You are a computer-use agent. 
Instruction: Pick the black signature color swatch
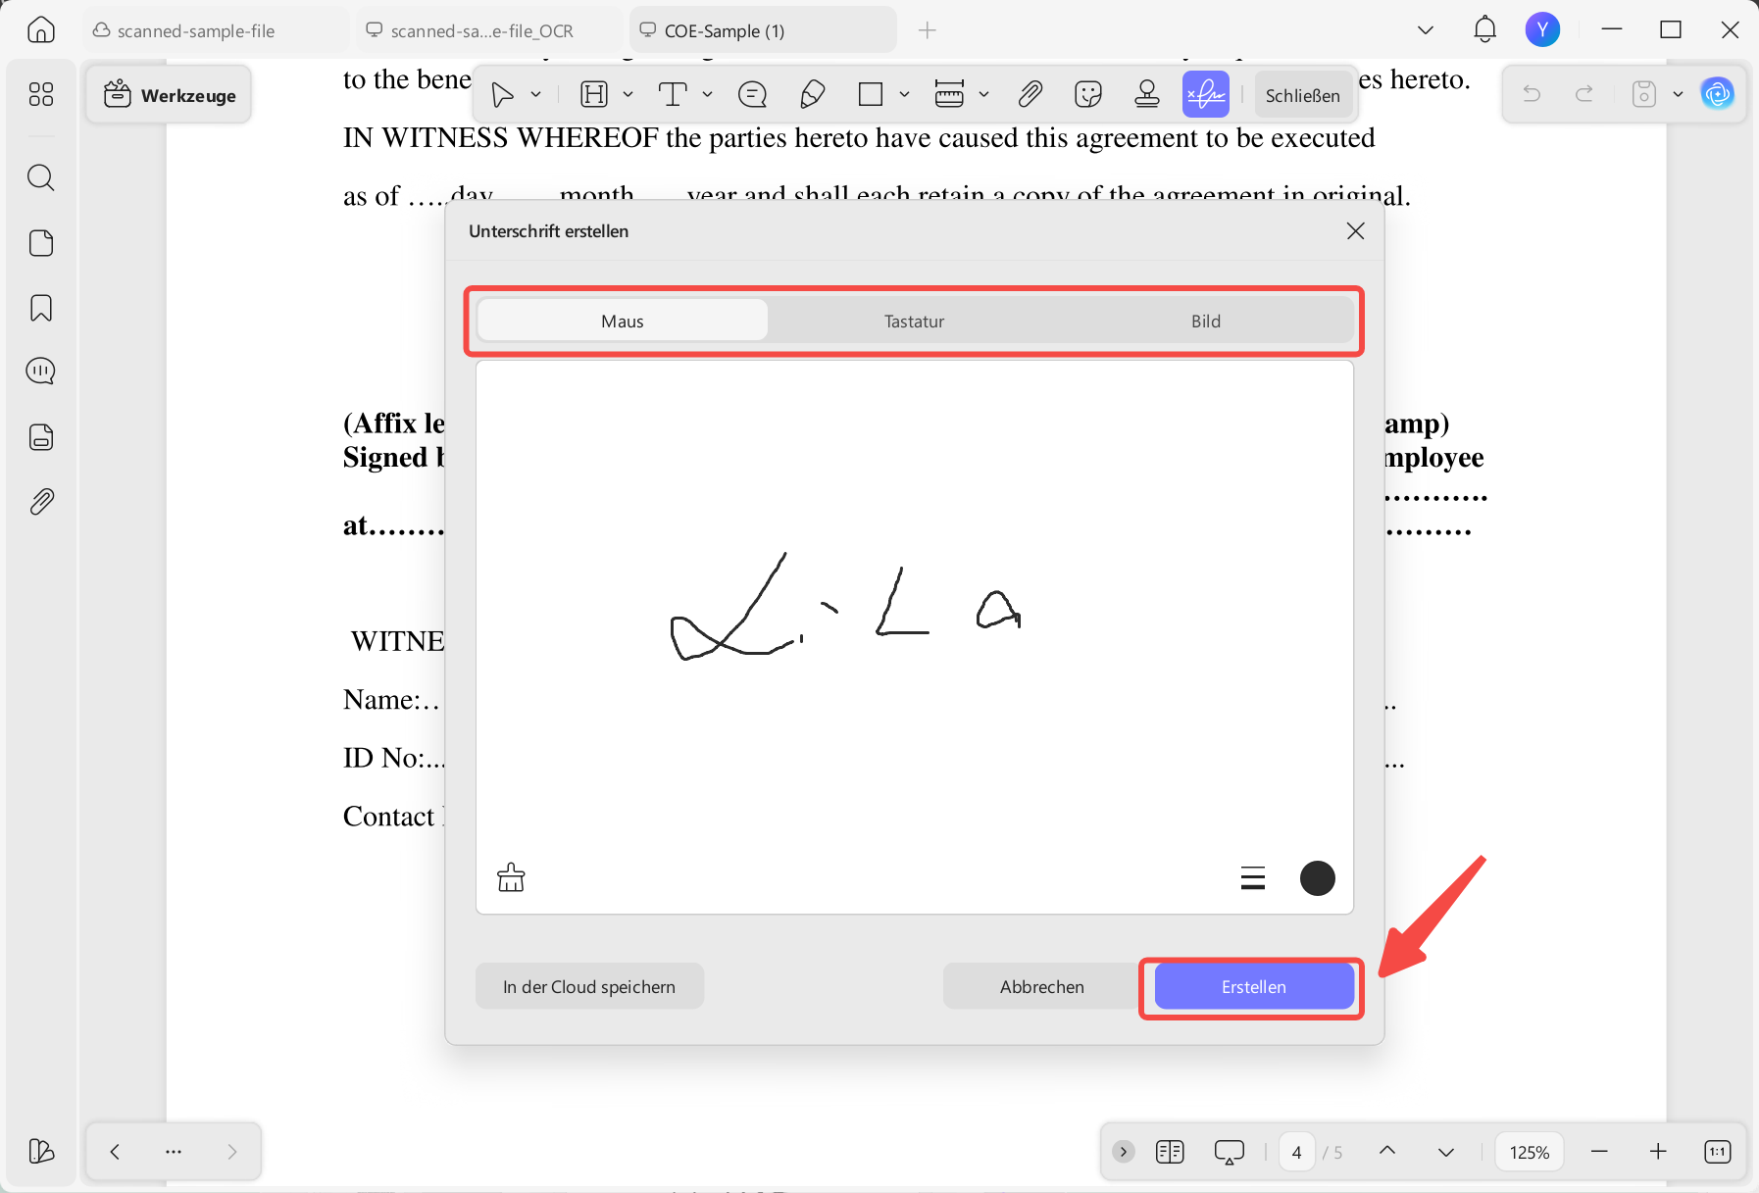1318,878
